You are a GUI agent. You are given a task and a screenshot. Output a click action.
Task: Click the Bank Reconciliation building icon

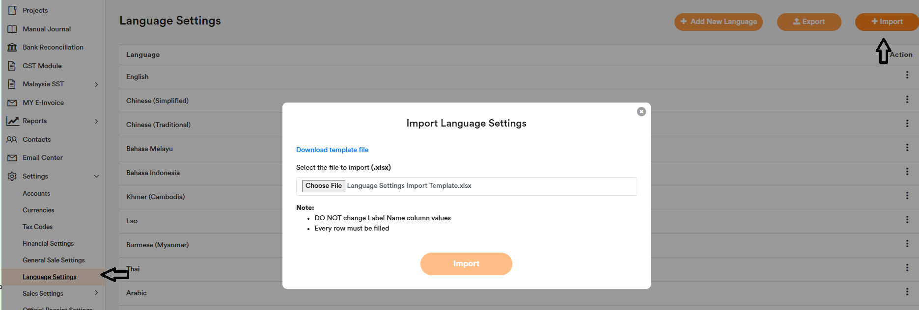12,48
